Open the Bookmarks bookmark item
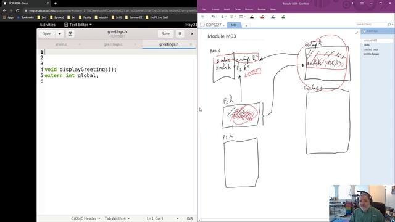The image size is (395, 222). coord(25,17)
